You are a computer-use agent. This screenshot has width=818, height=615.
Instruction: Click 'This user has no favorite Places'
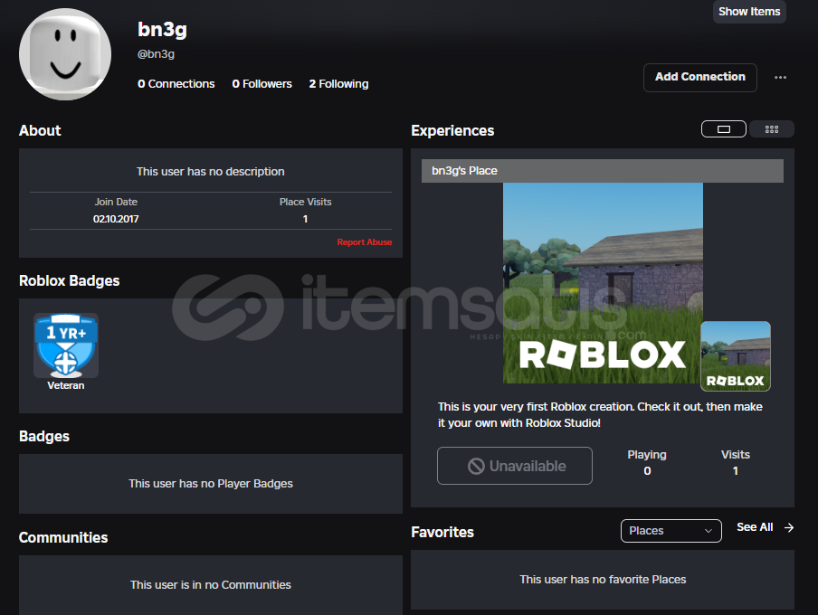coord(603,580)
